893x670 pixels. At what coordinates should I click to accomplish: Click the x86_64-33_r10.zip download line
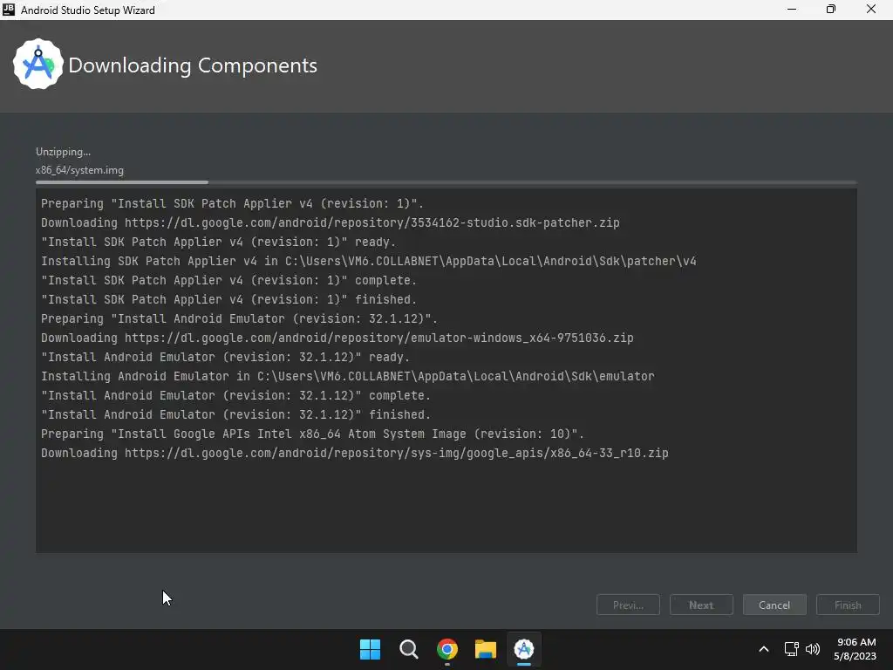pyautogui.click(x=355, y=453)
